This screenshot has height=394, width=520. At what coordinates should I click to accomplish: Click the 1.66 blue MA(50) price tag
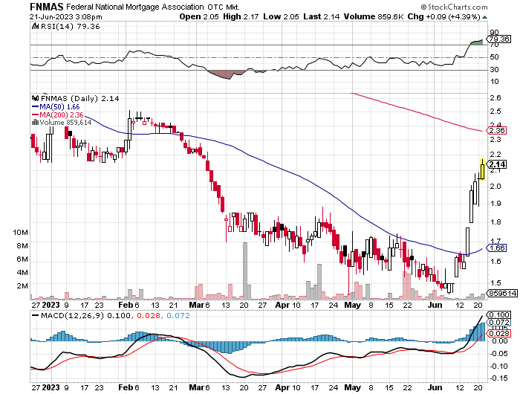[x=496, y=248]
